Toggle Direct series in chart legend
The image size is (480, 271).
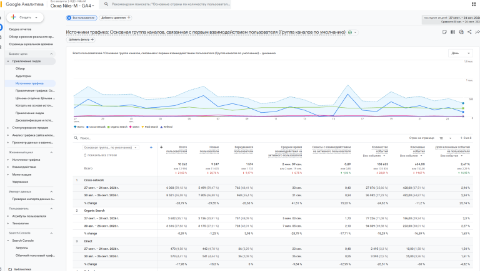[134, 127]
